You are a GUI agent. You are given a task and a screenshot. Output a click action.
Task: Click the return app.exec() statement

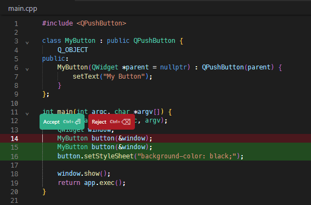(92, 183)
